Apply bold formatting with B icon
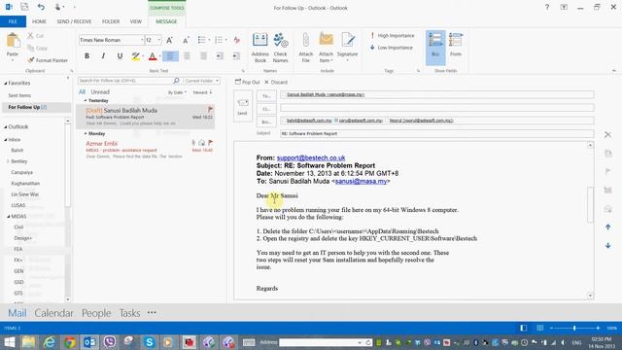 (x=86, y=56)
